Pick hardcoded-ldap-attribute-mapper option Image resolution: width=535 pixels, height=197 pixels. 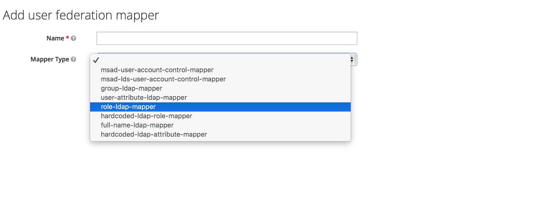point(154,134)
